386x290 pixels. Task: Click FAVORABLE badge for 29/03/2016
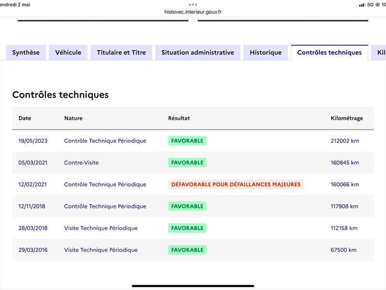[187, 250]
